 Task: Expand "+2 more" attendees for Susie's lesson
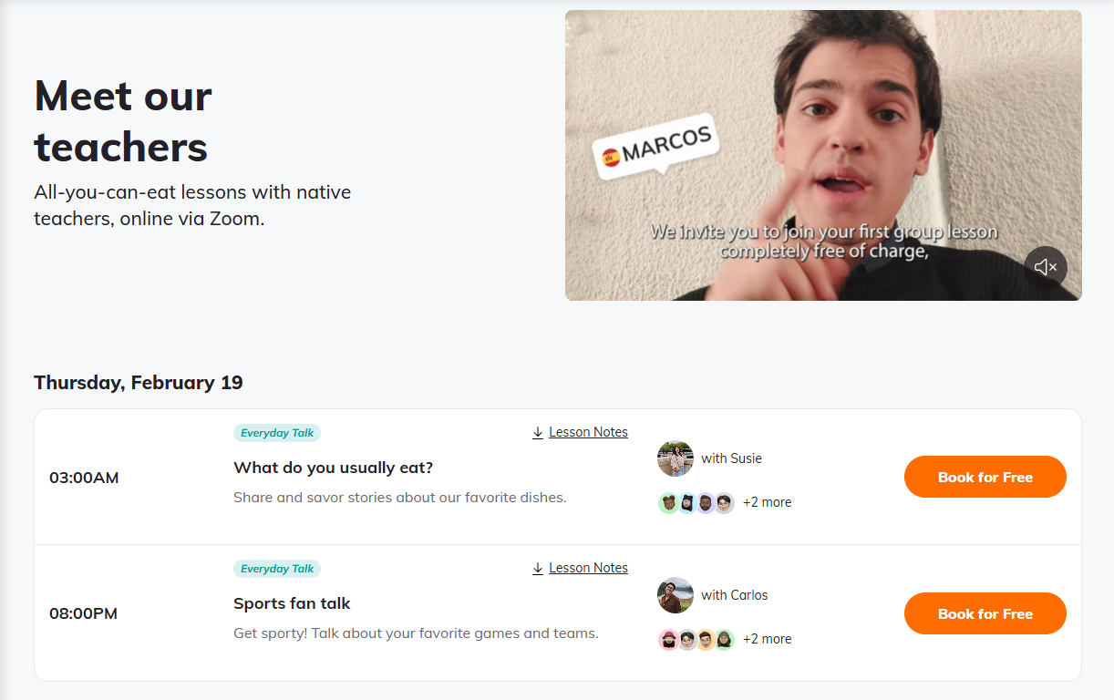pos(767,502)
